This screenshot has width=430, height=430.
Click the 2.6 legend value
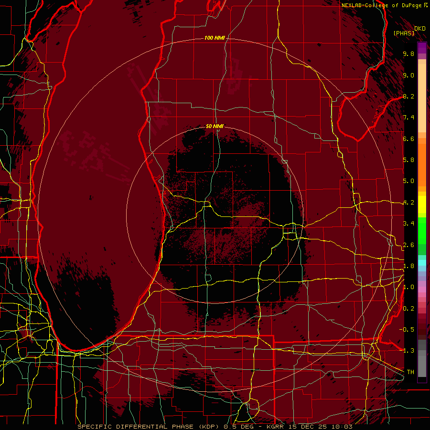[x=408, y=245]
